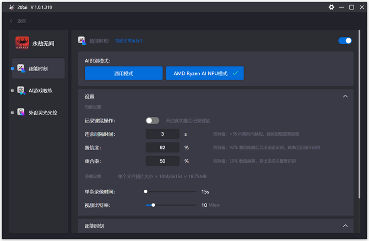Image resolution: width=369 pixels, height=241 pixels.
Task: Collapse the 设置 section chevron
Action: click(345, 97)
